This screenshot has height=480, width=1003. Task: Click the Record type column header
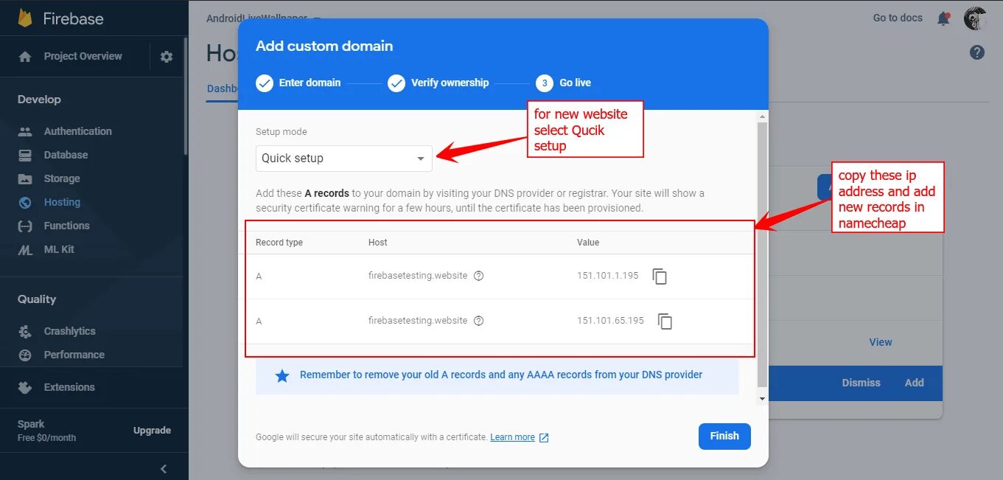click(x=279, y=243)
